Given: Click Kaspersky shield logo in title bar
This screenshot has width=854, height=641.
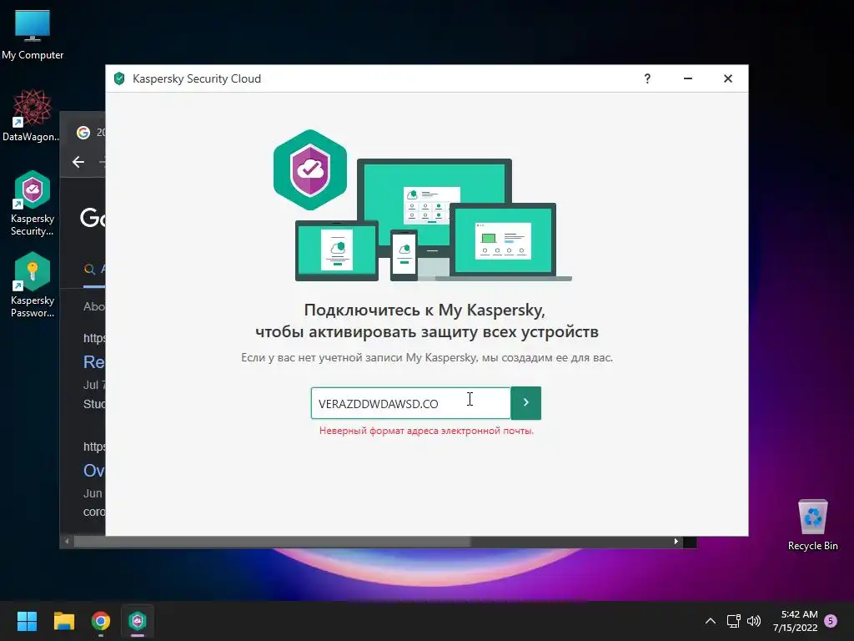Looking at the screenshot, I should (119, 78).
